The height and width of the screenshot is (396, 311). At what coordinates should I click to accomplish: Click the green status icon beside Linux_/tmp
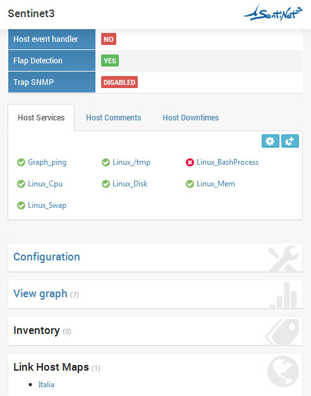pyautogui.click(x=106, y=162)
